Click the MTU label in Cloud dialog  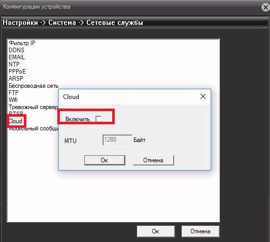point(71,141)
